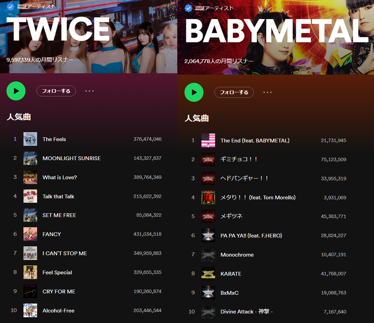The width and height of the screenshot is (374, 323).
Task: Select song title The End (feat. BABYMETAL)
Action: coord(255,141)
